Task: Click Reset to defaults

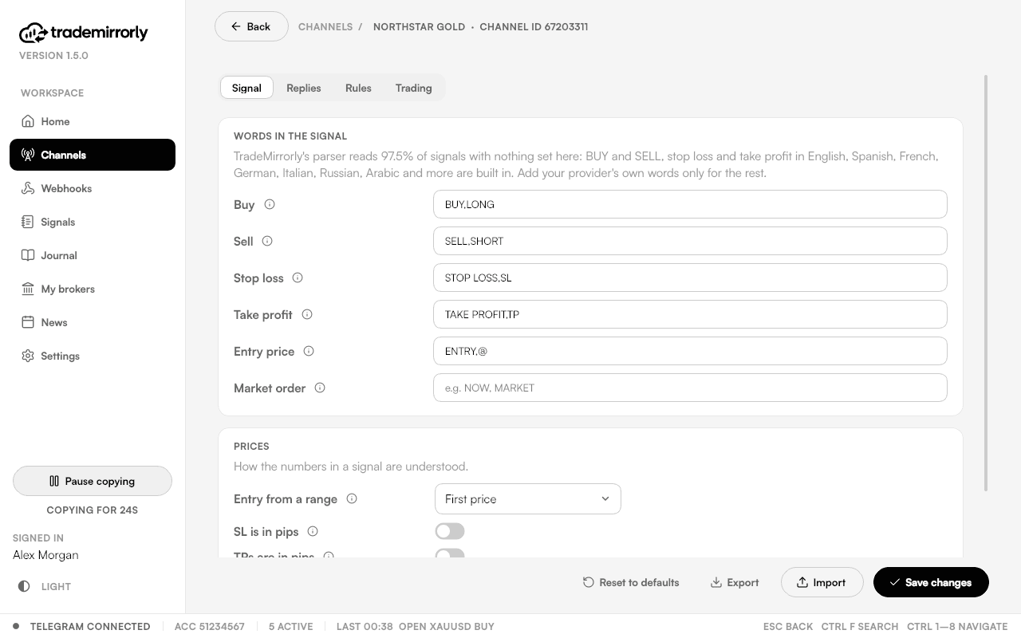Action: [631, 582]
